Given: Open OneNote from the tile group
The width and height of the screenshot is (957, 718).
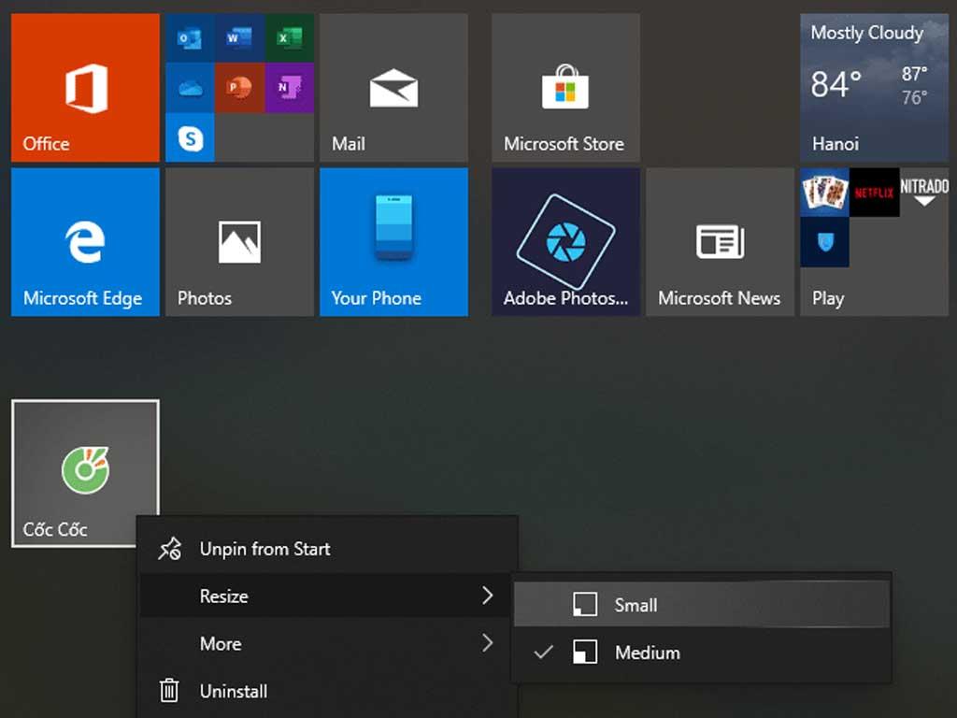Looking at the screenshot, I should [289, 87].
